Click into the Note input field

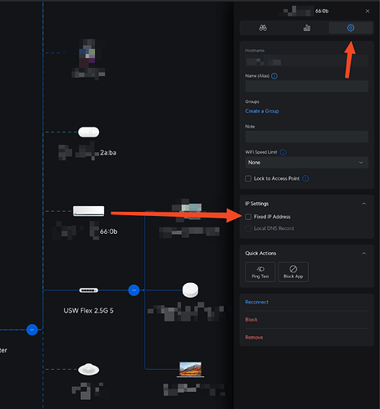pos(306,137)
